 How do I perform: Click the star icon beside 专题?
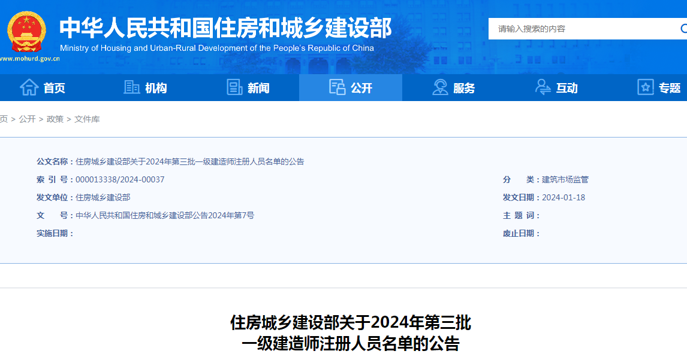point(646,87)
